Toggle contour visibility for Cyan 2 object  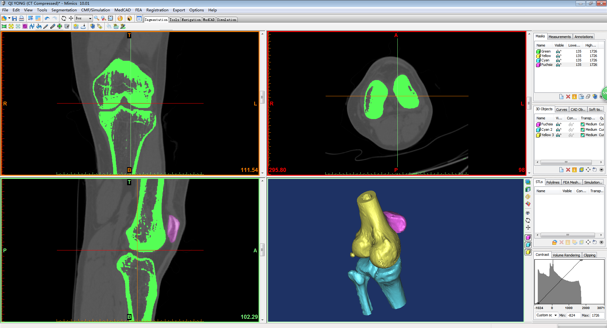(571, 129)
